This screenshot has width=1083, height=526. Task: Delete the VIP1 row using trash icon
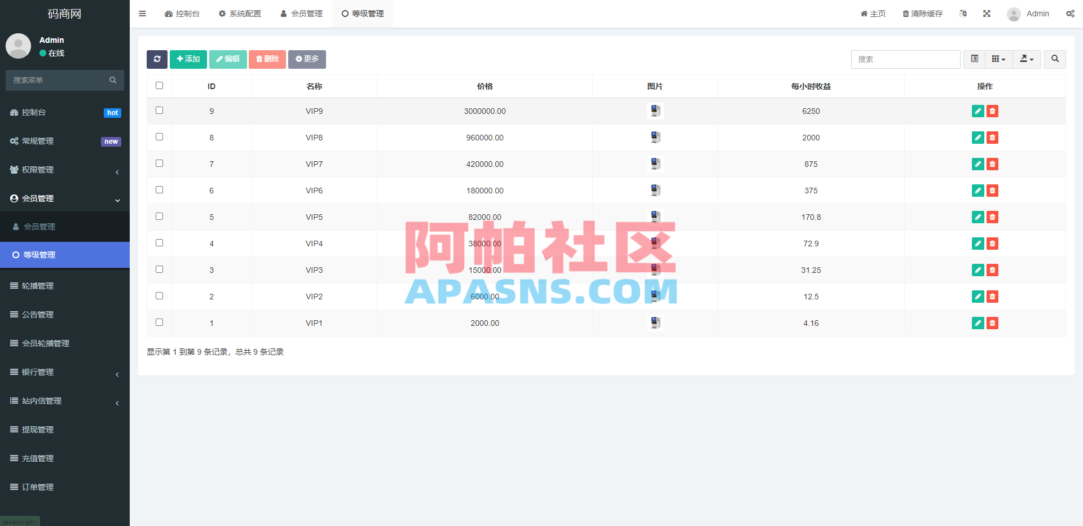[x=993, y=323]
